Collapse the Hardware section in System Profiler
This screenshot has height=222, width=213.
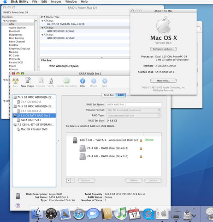coord(4,21)
